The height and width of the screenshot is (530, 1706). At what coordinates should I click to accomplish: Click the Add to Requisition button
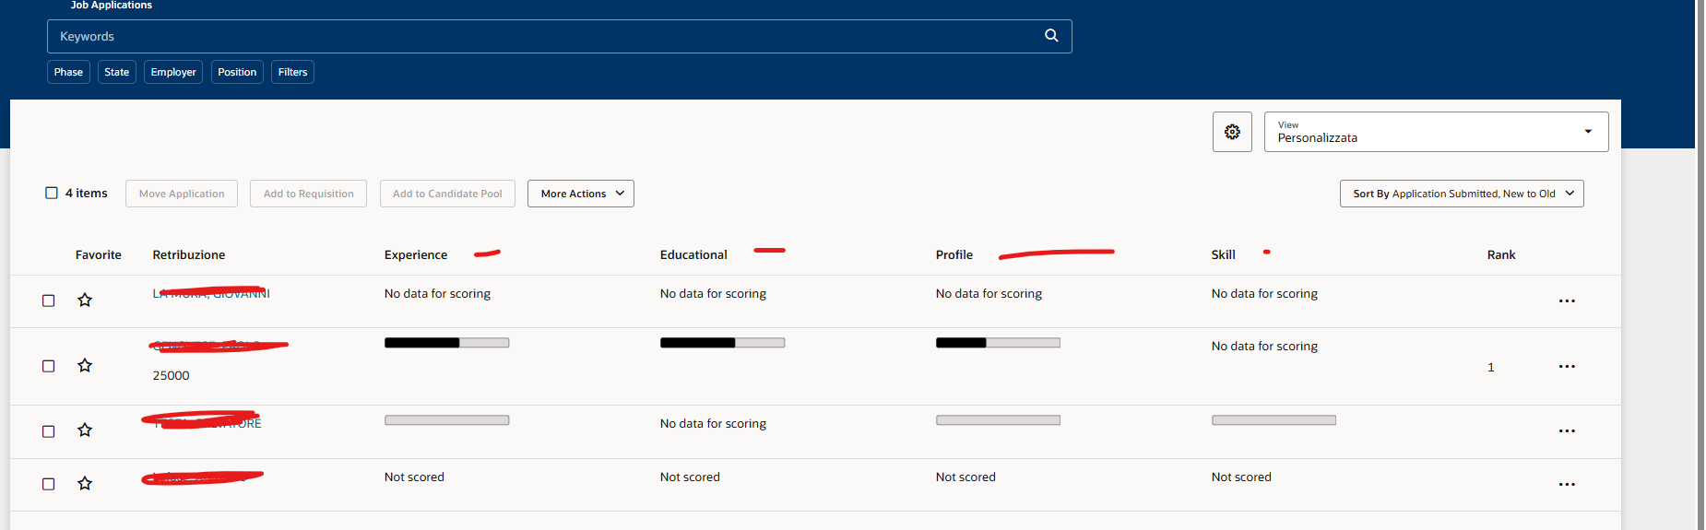(x=309, y=194)
